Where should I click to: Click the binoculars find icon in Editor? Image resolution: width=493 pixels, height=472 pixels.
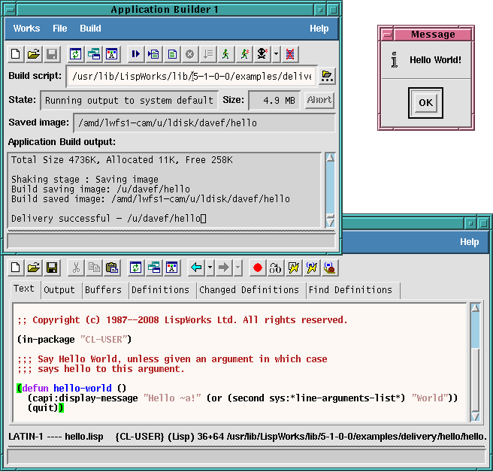[275, 268]
